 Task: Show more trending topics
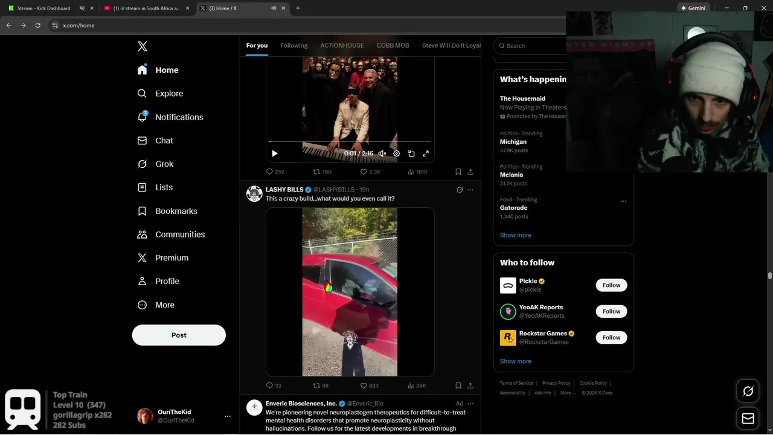(x=516, y=235)
